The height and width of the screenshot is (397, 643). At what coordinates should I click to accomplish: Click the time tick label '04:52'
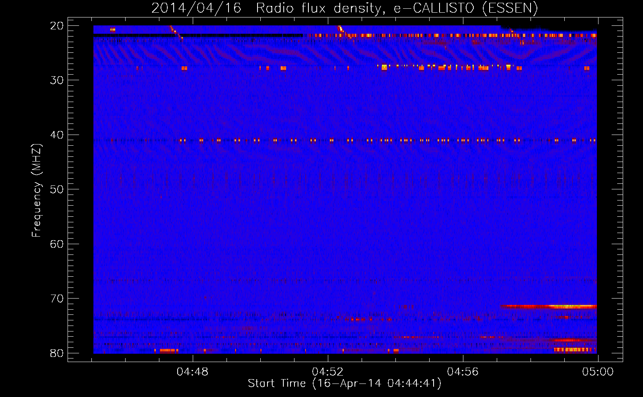pos(328,372)
